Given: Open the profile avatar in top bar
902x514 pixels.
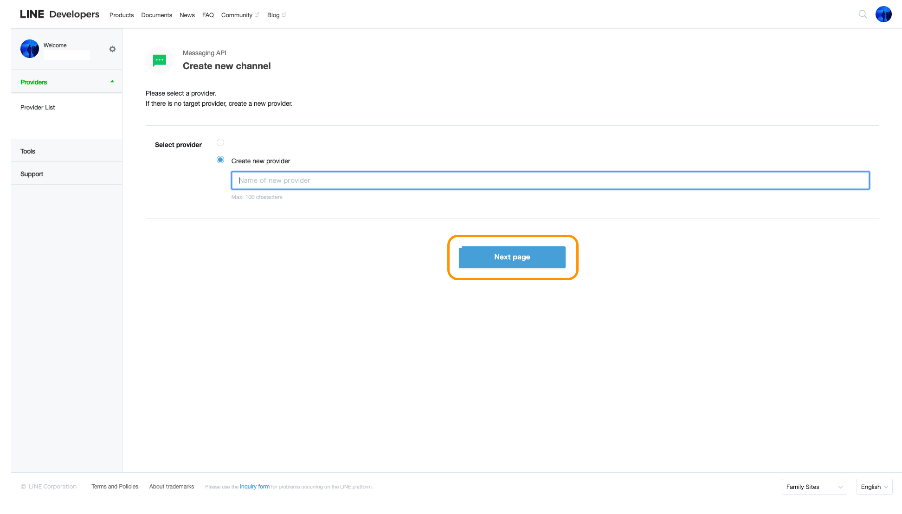Looking at the screenshot, I should point(883,14).
